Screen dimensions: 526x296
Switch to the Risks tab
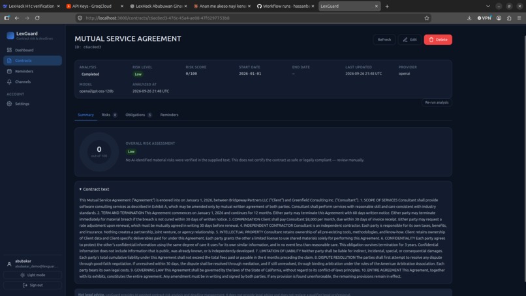[x=110, y=115]
